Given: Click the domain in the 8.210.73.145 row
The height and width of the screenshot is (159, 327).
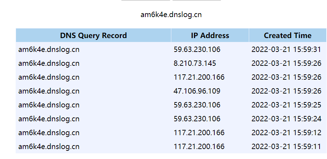Looking at the screenshot, I should coord(49,63).
